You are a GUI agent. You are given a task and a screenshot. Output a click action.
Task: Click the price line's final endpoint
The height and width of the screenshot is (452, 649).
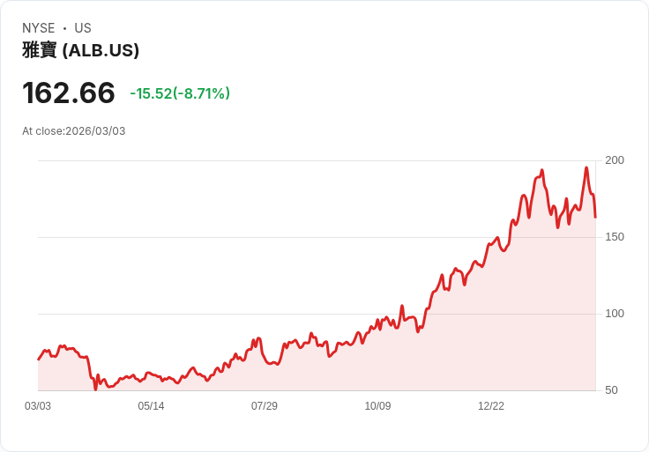595,217
